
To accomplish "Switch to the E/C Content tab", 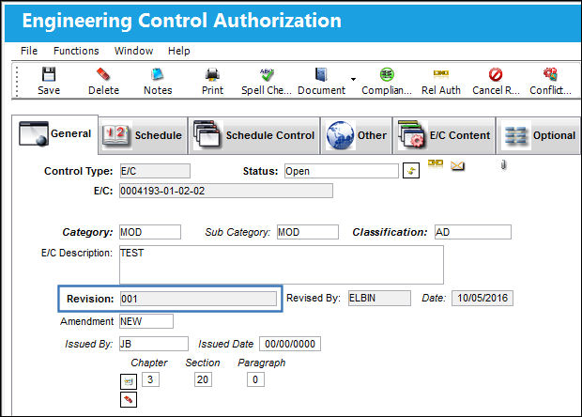I will tap(444, 135).
